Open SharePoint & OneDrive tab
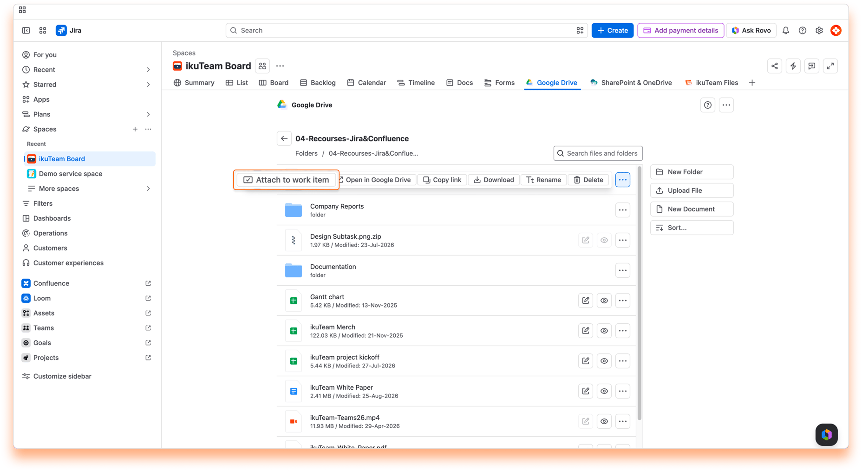 tap(631, 83)
